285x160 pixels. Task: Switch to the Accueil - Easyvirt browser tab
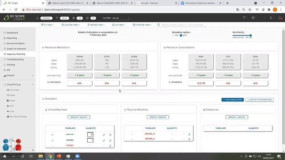pos(156,3)
